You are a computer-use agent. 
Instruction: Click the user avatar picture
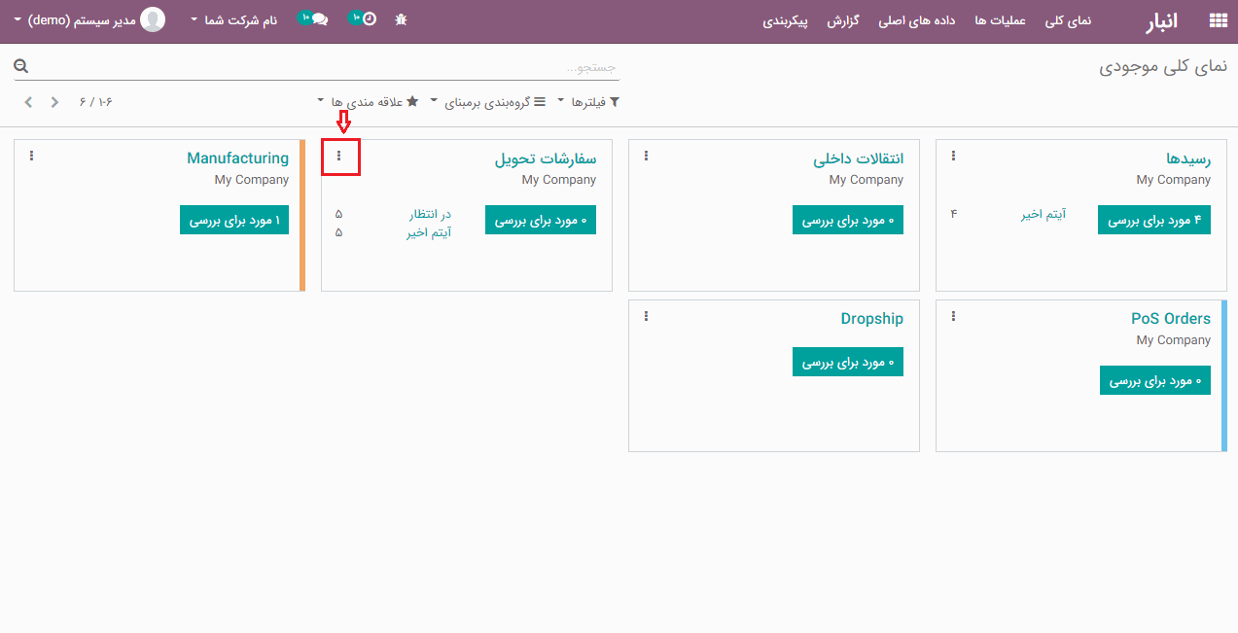coord(153,19)
